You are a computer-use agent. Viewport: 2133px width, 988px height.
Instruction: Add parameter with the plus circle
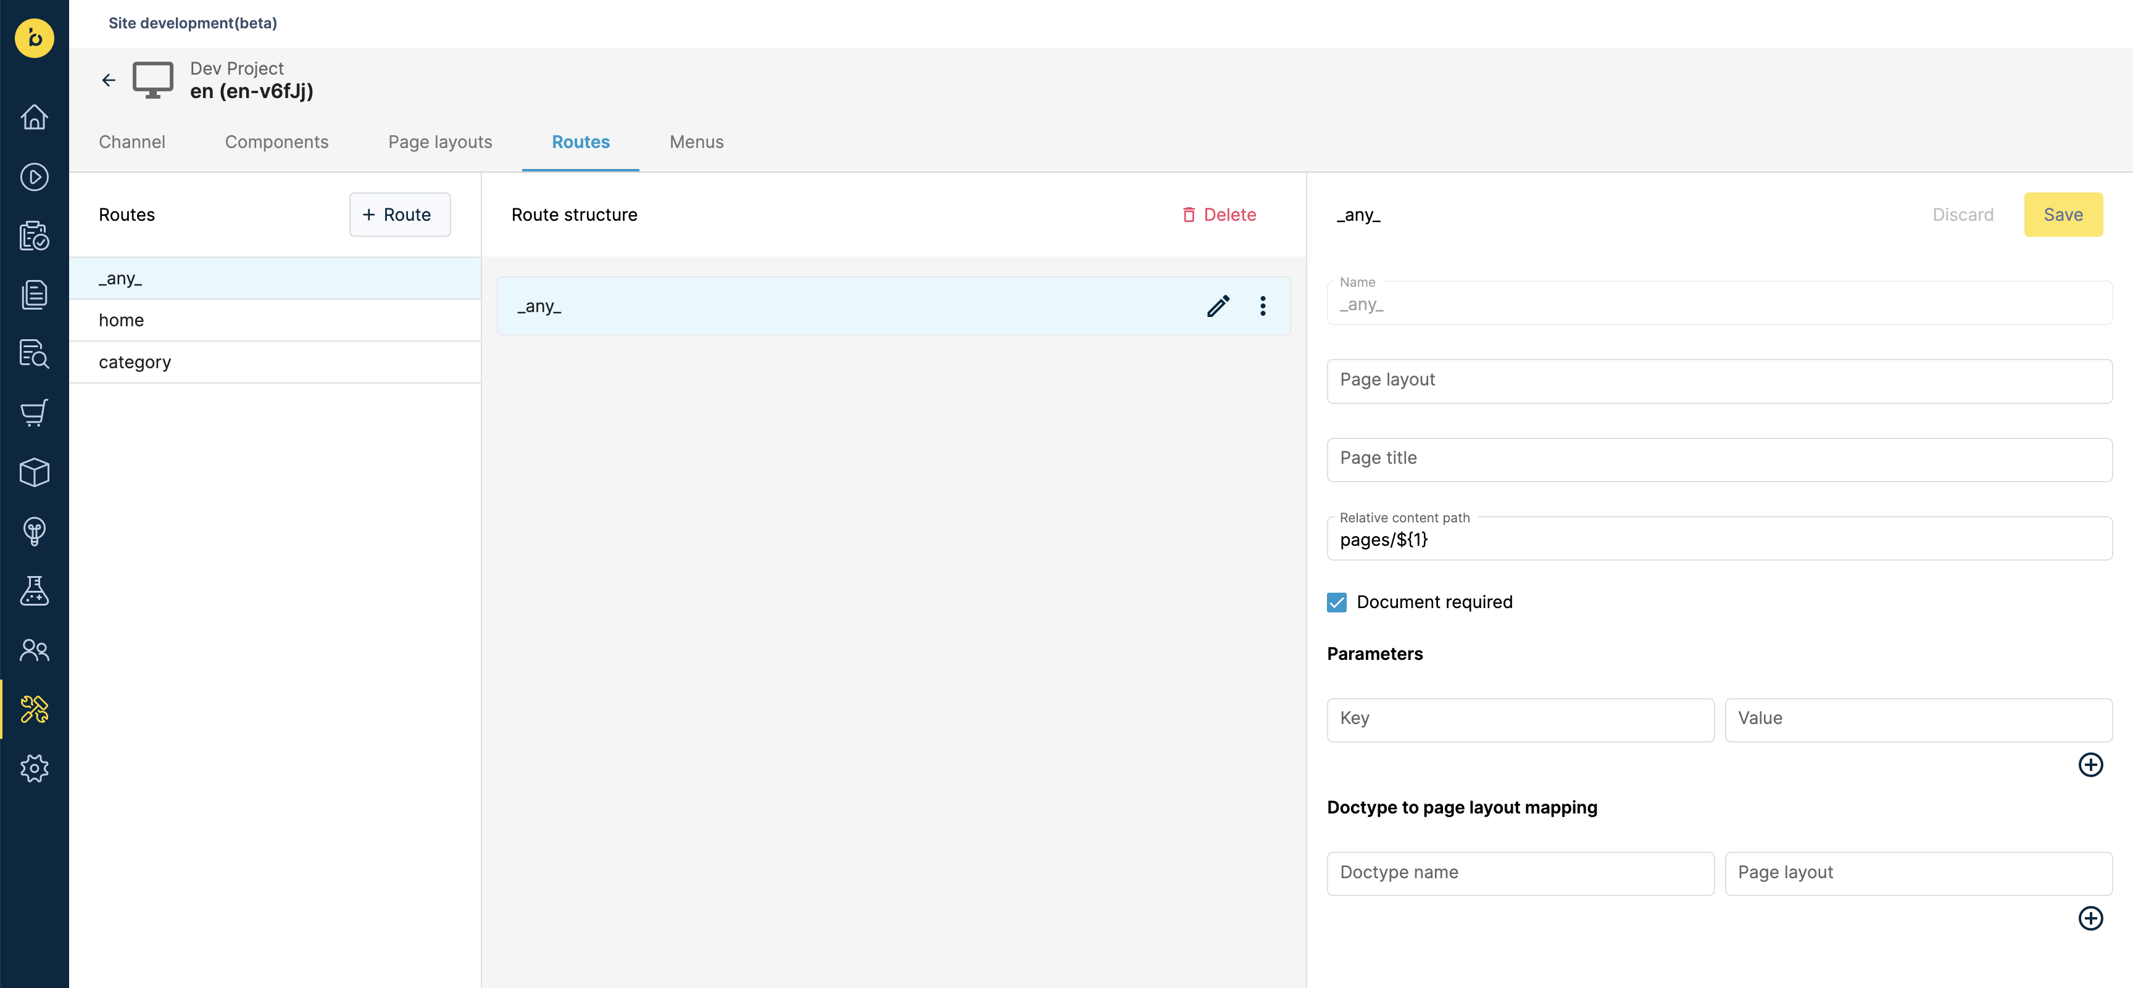[2090, 765]
